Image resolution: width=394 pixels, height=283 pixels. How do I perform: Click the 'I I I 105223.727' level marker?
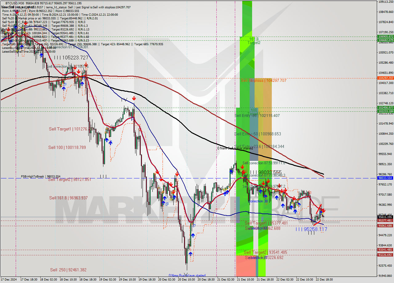click(x=71, y=58)
